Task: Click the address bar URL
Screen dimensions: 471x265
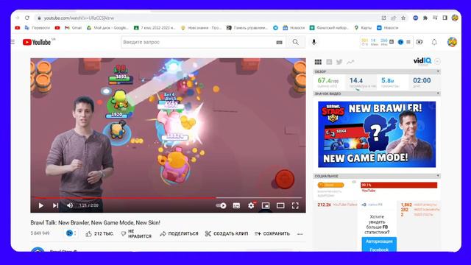Action: click(x=79, y=18)
